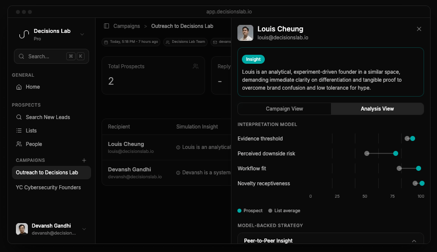Open the Devansh Gandhi account menu chevron
Viewport: 437px width, 252px height.
[x=84, y=229]
